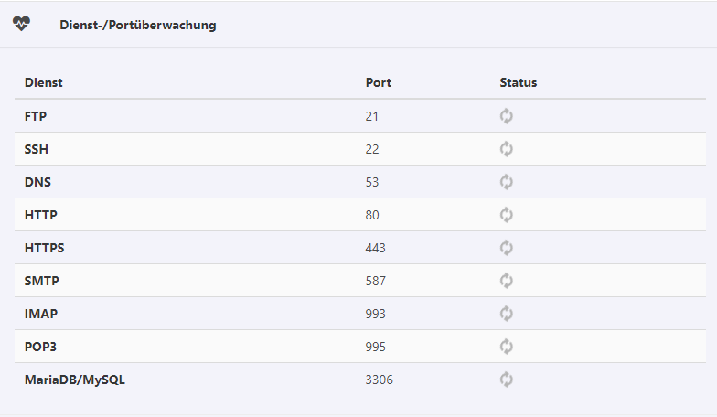Select the FTP service name
Viewport: 717px width, 417px height.
click(35, 116)
